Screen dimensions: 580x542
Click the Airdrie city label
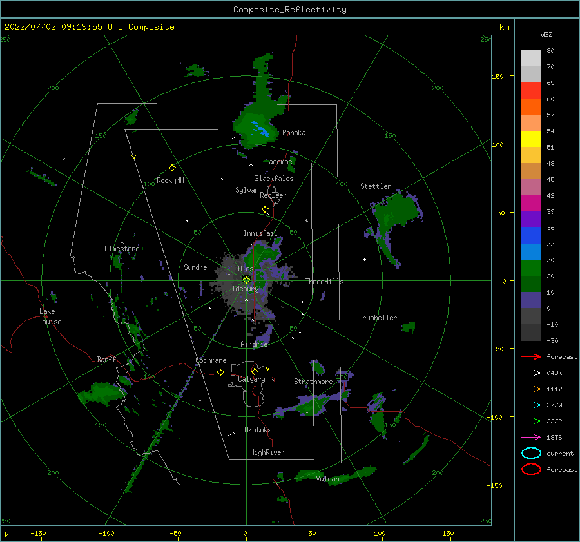(254, 344)
